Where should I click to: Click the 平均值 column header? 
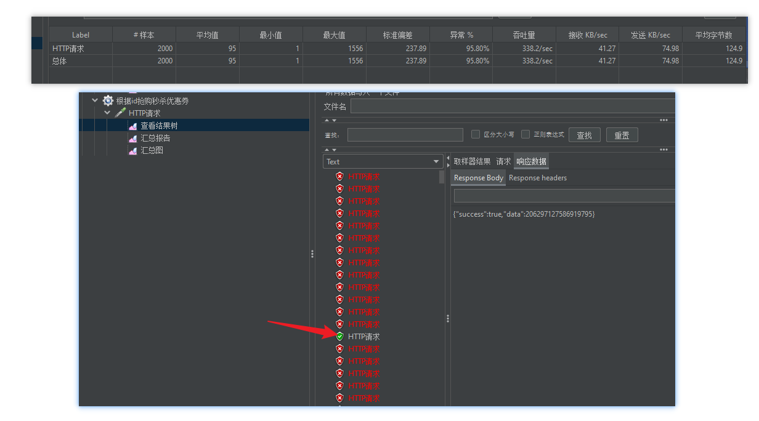click(x=208, y=35)
